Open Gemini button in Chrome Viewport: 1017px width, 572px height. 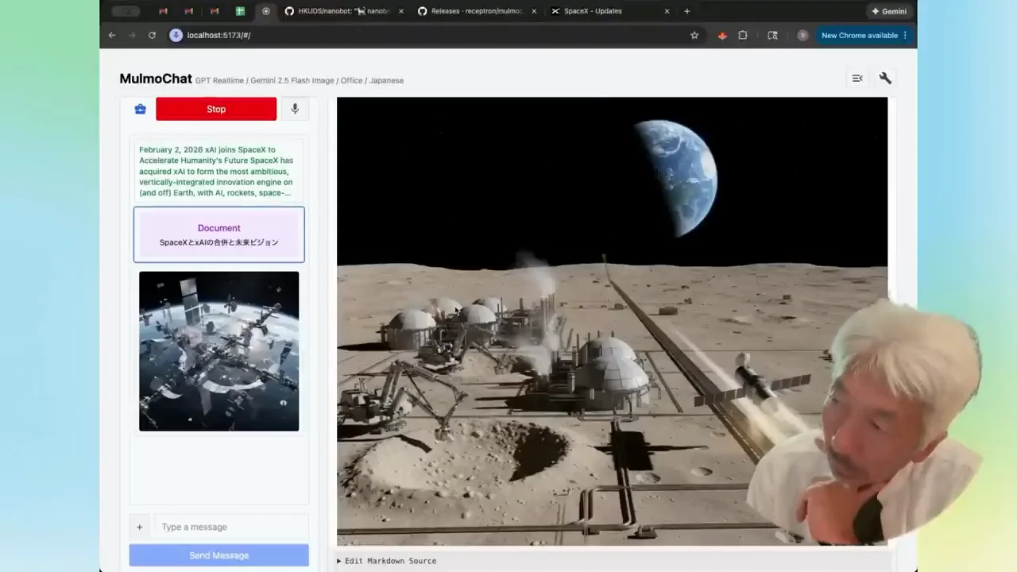point(889,11)
